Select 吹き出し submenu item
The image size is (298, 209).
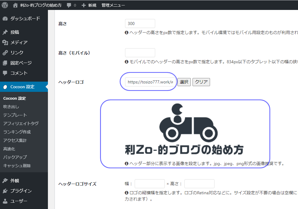11,107
